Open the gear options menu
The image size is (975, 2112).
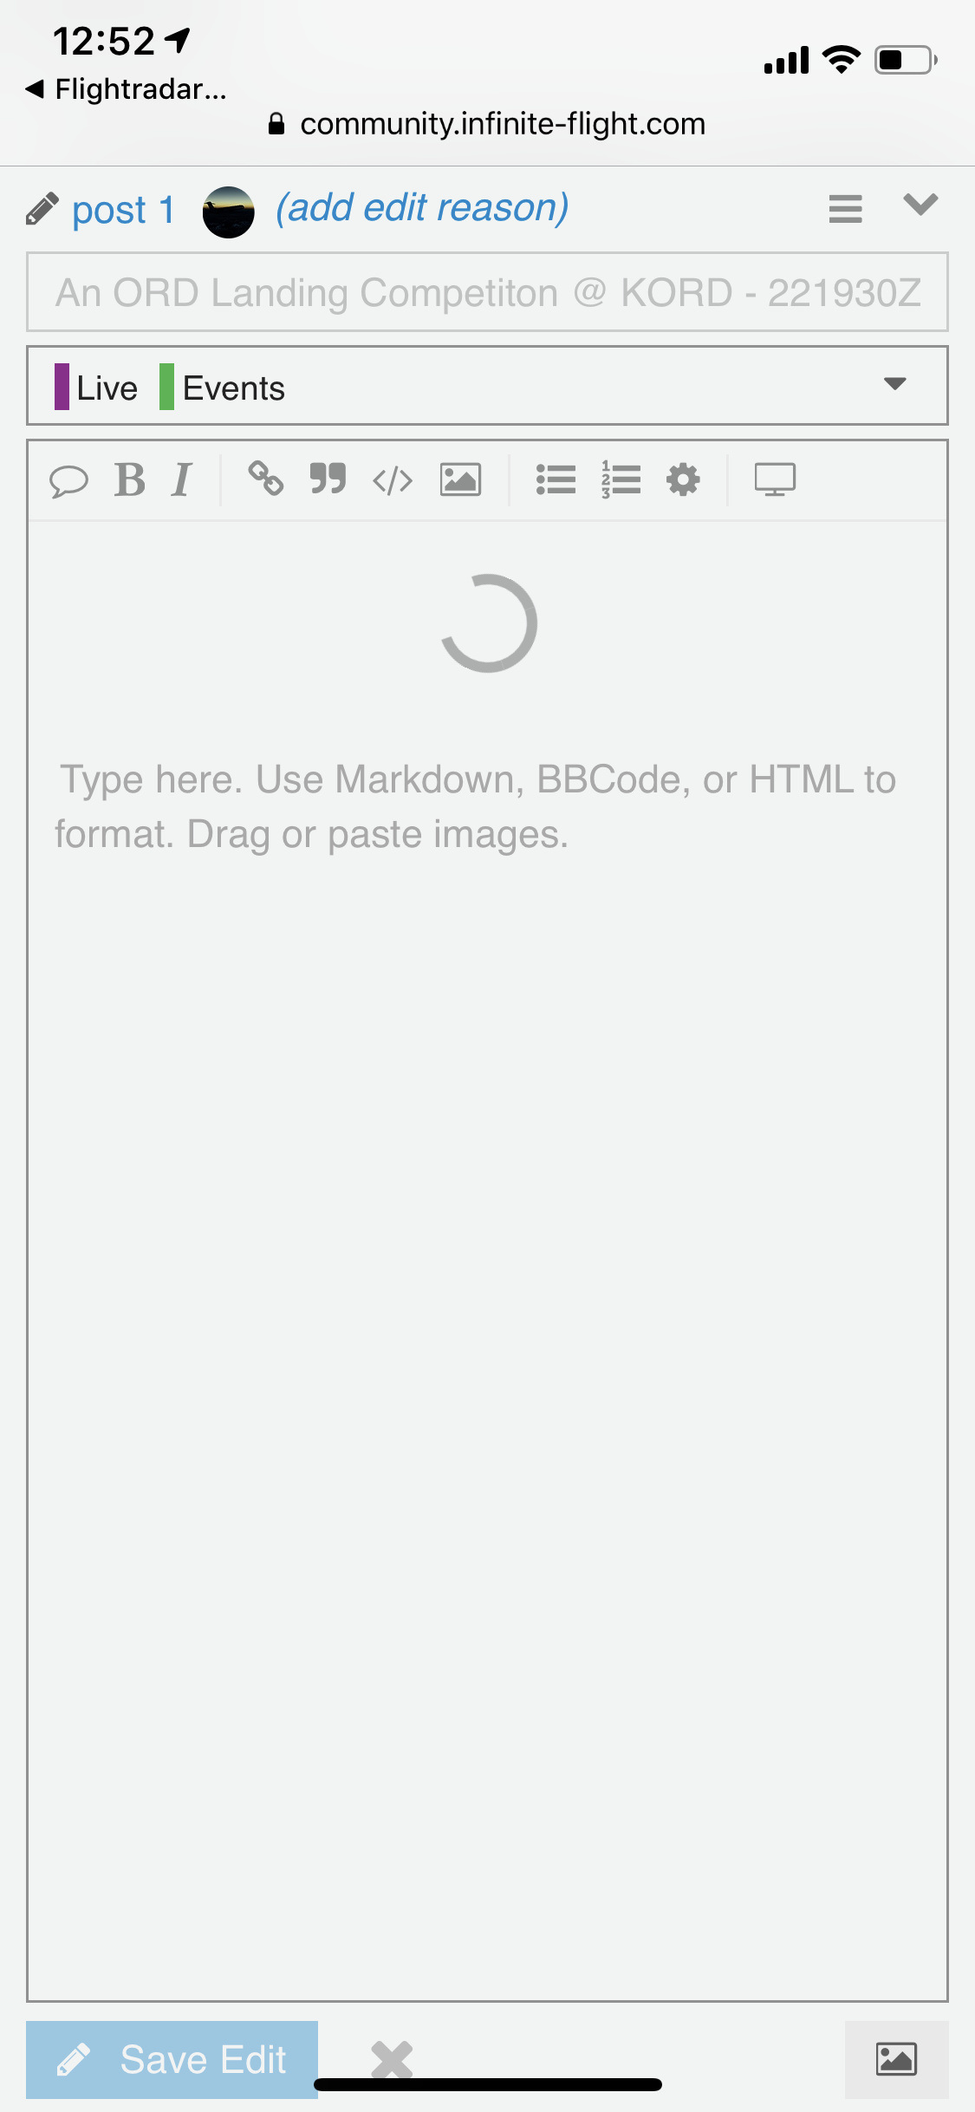point(683,479)
